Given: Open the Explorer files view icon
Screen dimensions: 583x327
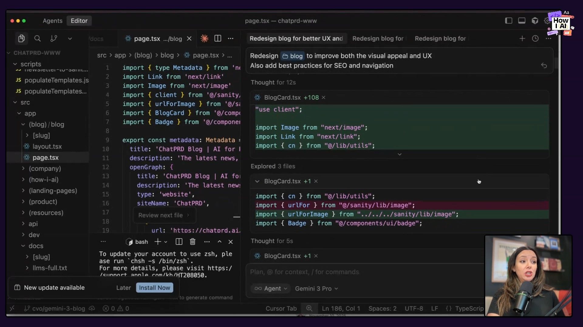Looking at the screenshot, I should tap(21, 38).
